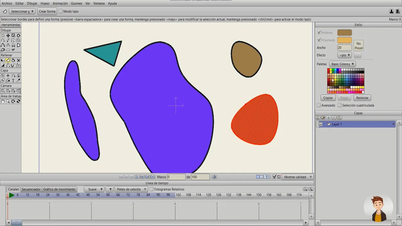Choose the Draw Shape tool

(13, 40)
